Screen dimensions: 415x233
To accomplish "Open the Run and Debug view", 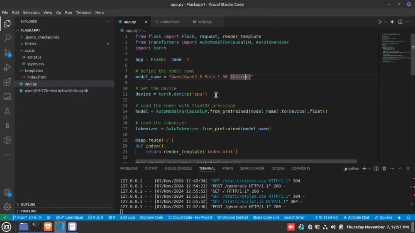I will [7, 67].
